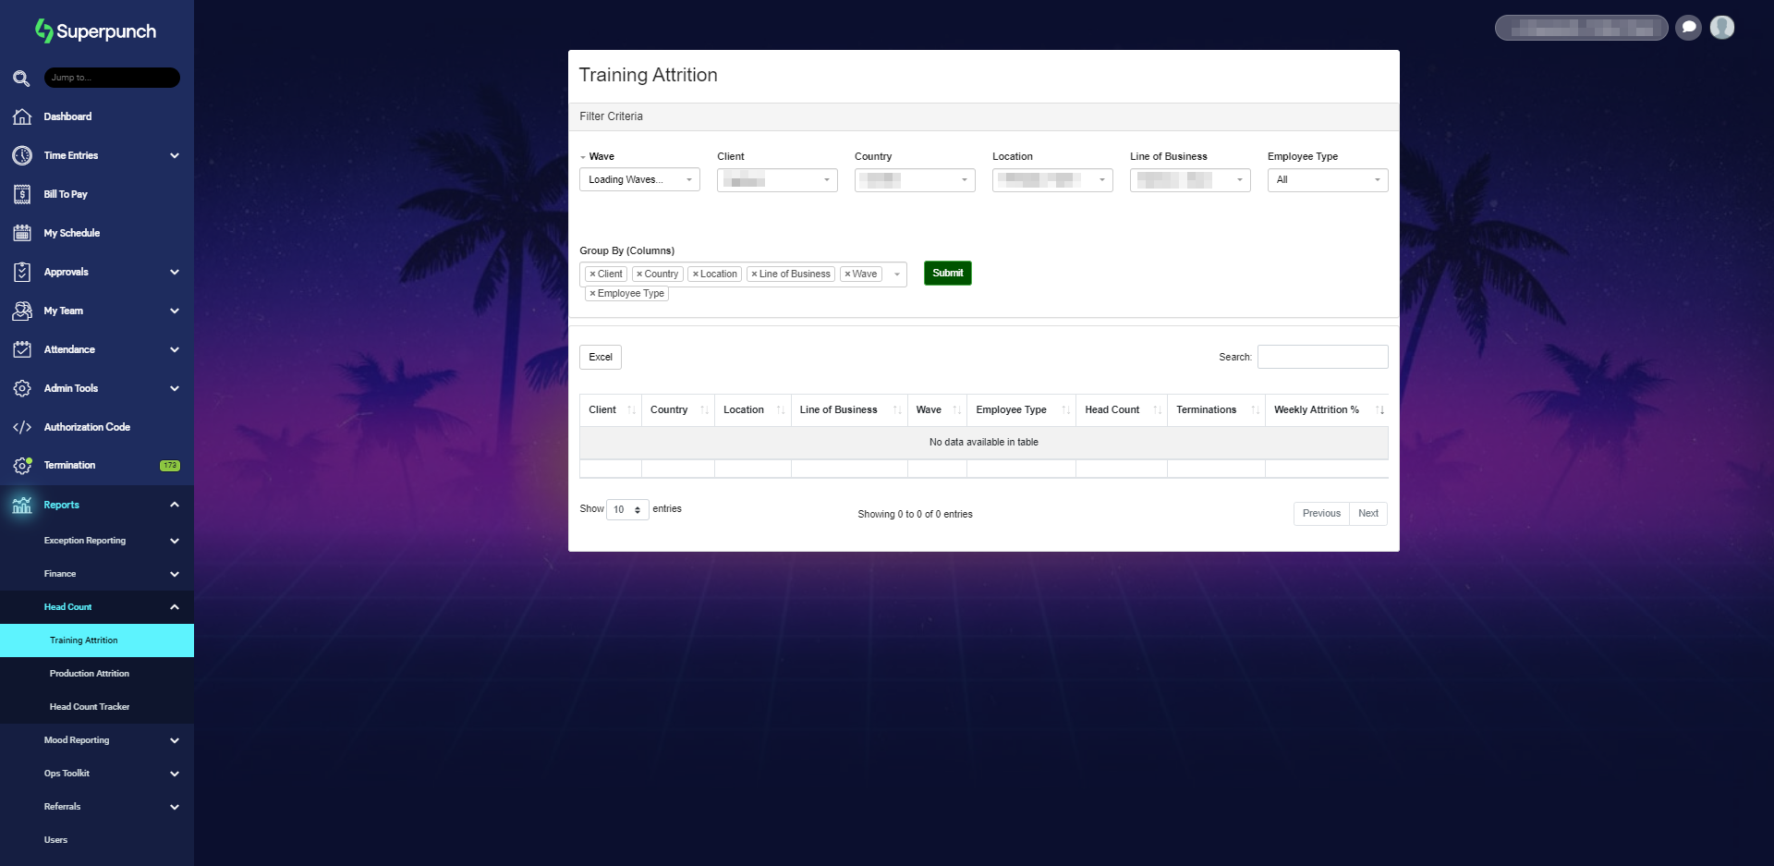The image size is (1774, 866).
Task: Remove the Client tag from Group By
Action: point(592,274)
